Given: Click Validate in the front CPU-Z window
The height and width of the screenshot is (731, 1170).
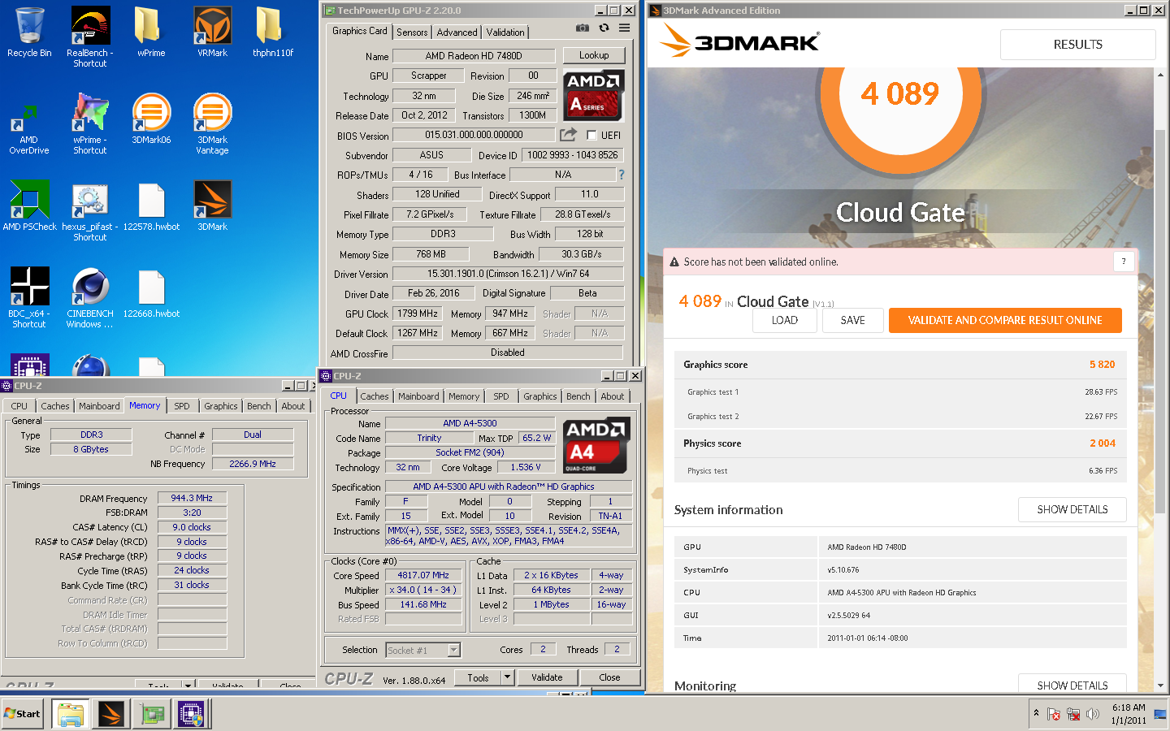Looking at the screenshot, I should pyautogui.click(x=547, y=677).
